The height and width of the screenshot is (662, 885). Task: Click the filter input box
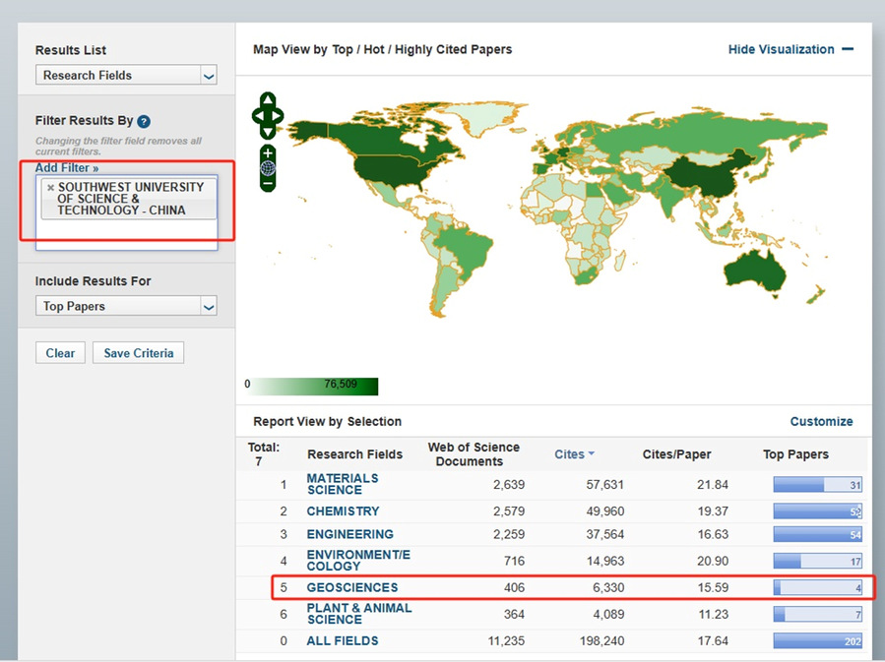pyautogui.click(x=126, y=234)
